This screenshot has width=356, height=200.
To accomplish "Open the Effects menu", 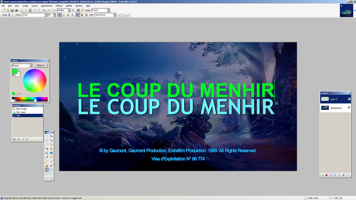I will (59, 6).
